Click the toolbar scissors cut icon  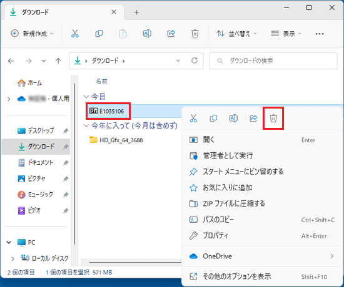click(x=75, y=34)
